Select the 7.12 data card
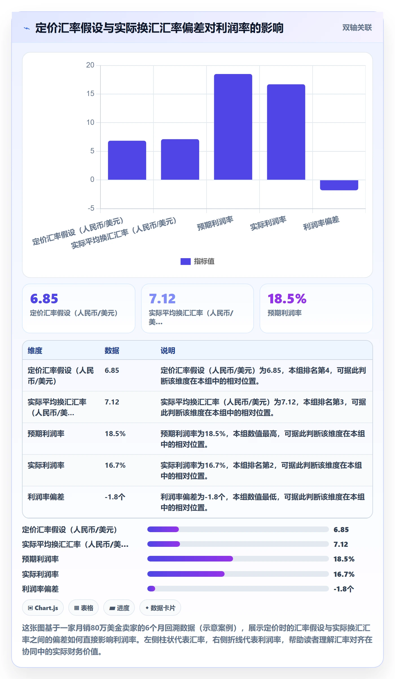Viewport: 395px width, 679px height. [197, 308]
